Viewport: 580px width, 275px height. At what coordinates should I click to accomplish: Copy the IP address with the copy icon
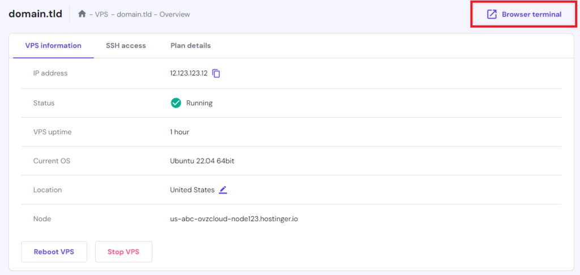216,74
